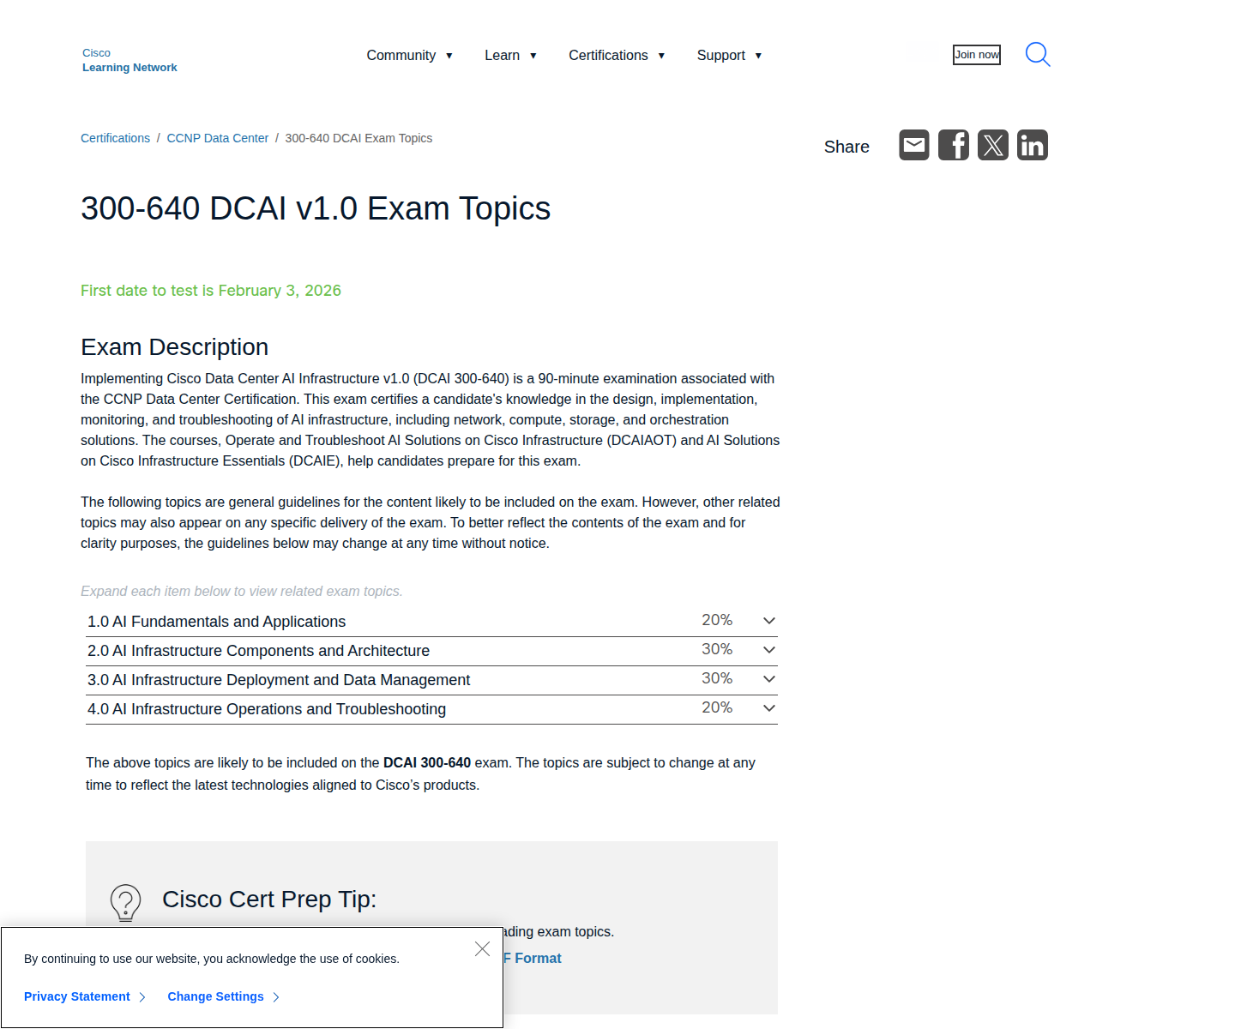
Task: Open the Support menu
Action: [x=729, y=55]
